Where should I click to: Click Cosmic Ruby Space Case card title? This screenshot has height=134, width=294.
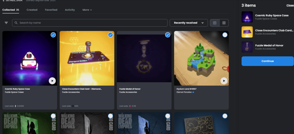pos(17,89)
